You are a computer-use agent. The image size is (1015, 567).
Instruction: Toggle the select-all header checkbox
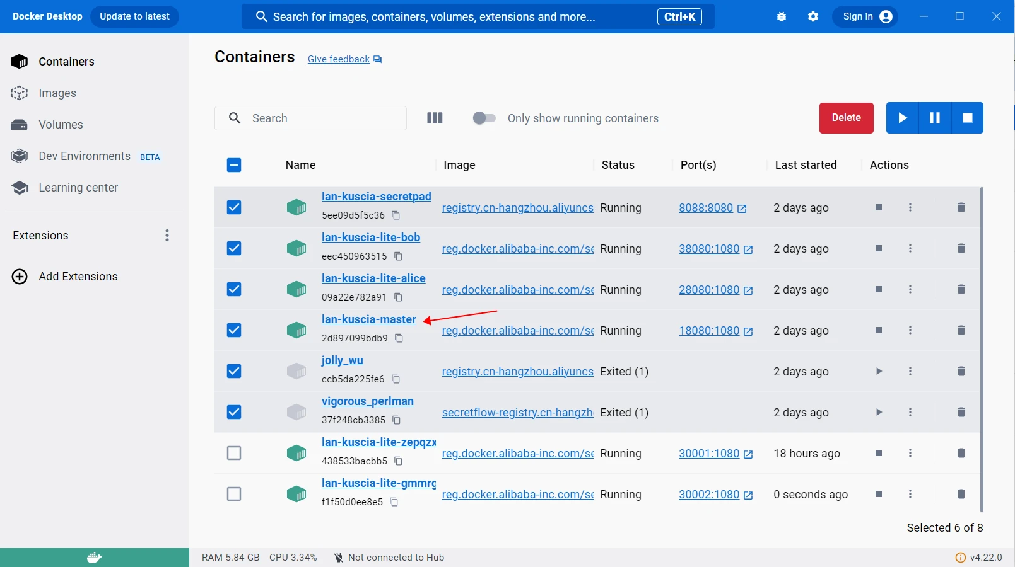point(234,165)
